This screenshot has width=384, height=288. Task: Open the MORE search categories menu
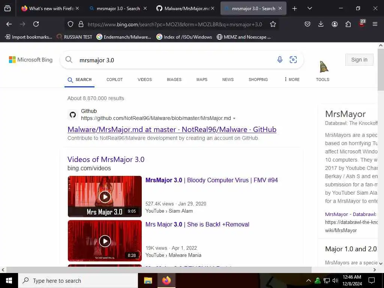click(x=292, y=79)
